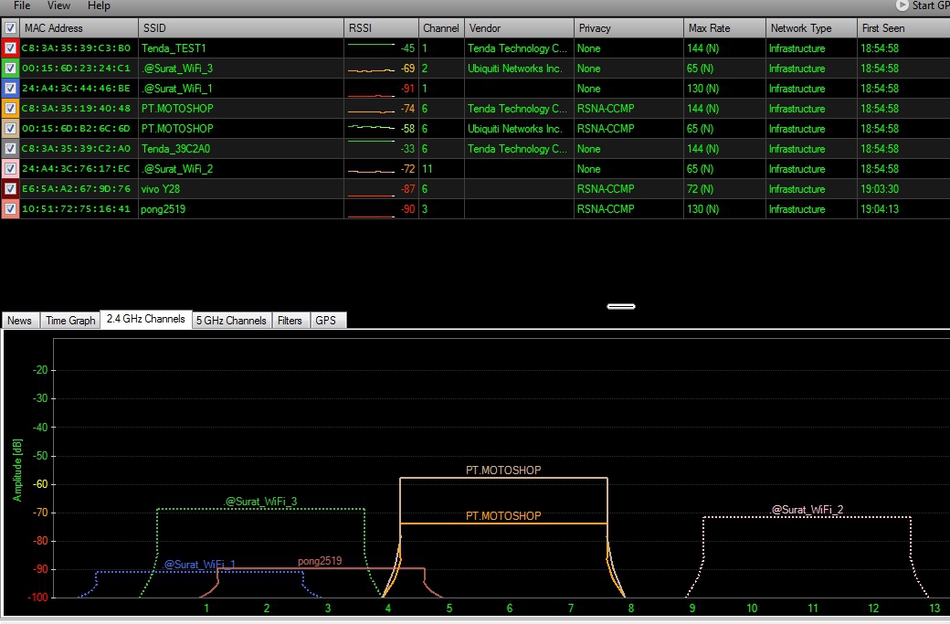Click RSSI value -33 for Tenda_39C2A0
This screenshot has width=950, height=624.
[x=407, y=148]
